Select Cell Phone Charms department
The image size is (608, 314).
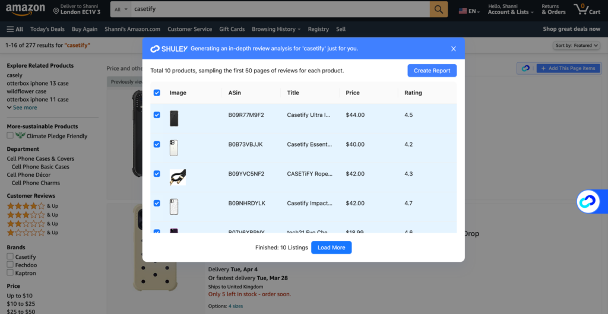(x=36, y=183)
